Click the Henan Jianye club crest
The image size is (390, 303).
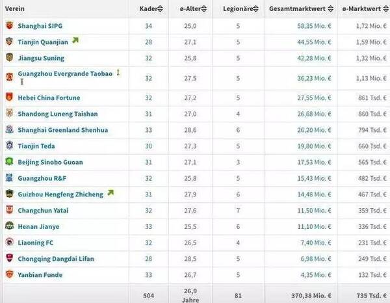coord(9,226)
